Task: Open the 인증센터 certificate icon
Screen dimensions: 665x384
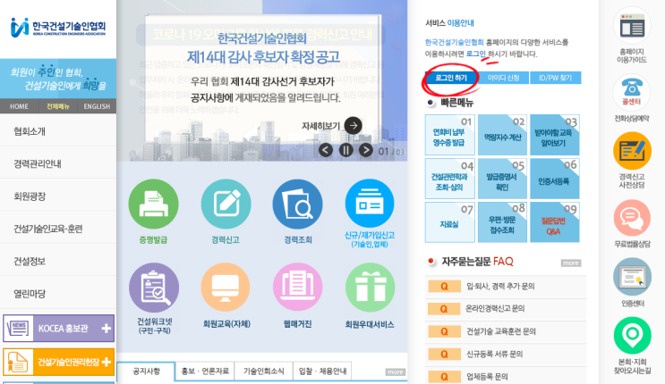Action: pyautogui.click(x=632, y=277)
